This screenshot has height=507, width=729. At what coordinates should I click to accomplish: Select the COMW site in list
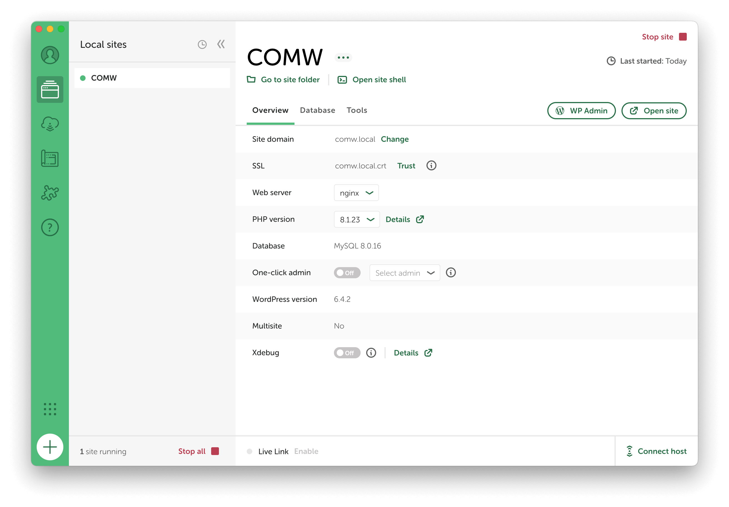[x=153, y=78]
